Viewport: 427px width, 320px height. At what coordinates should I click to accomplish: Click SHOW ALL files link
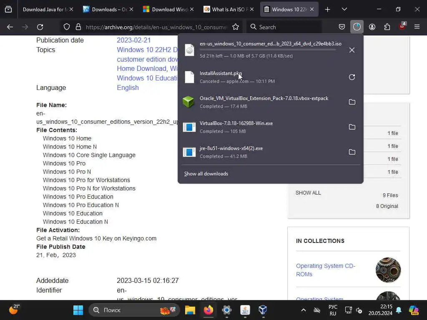(x=308, y=193)
